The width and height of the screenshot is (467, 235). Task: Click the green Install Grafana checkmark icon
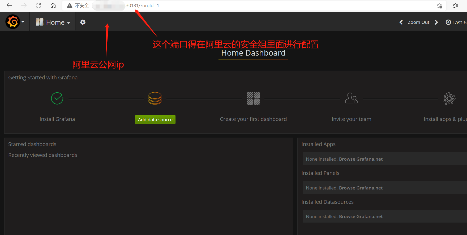pos(57,98)
